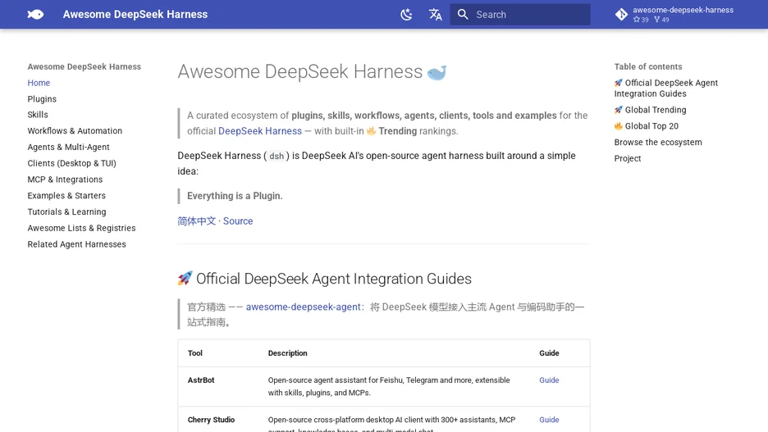The image size is (768, 432).
Task: Click the repository forks count 49
Action: point(661,20)
